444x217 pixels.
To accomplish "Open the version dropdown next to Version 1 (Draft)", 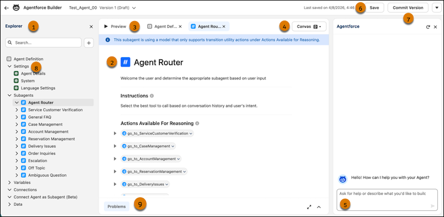I will tap(134, 8).
